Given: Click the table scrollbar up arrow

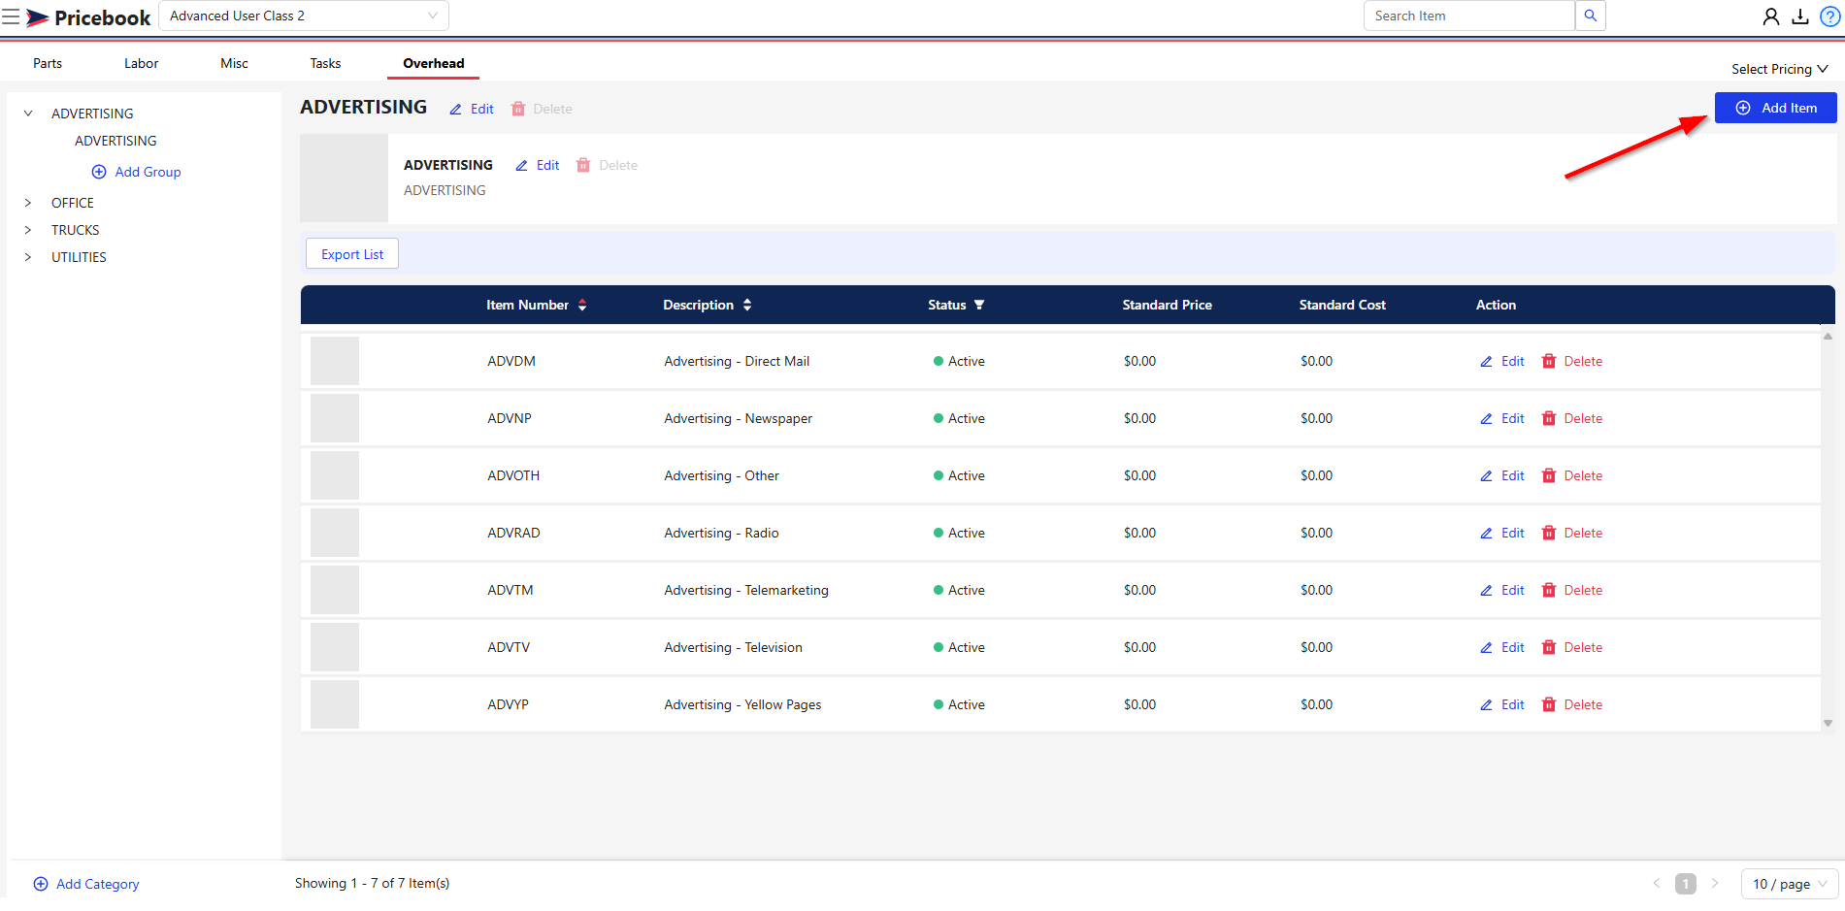Looking at the screenshot, I should 1828,337.
